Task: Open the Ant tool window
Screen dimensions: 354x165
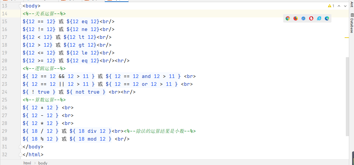Action: 352,5
